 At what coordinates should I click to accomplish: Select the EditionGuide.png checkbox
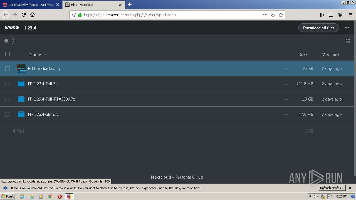click(x=8, y=69)
